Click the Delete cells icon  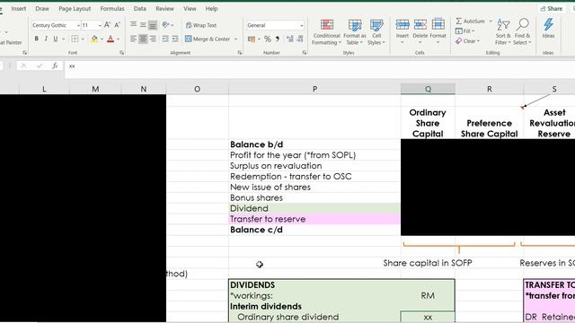pos(420,25)
